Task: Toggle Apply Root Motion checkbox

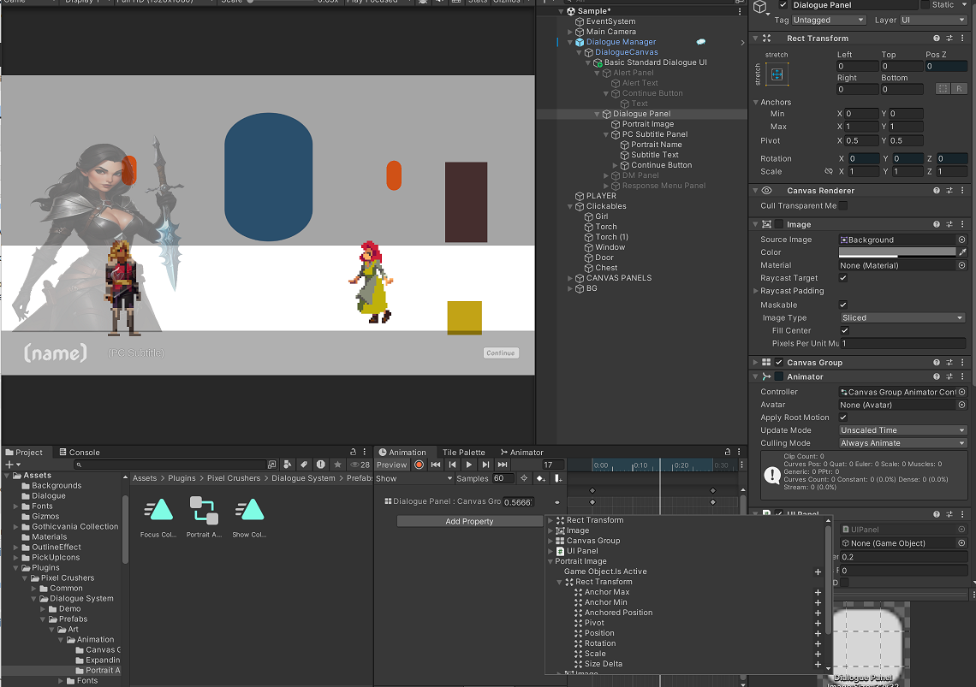Action: [843, 418]
